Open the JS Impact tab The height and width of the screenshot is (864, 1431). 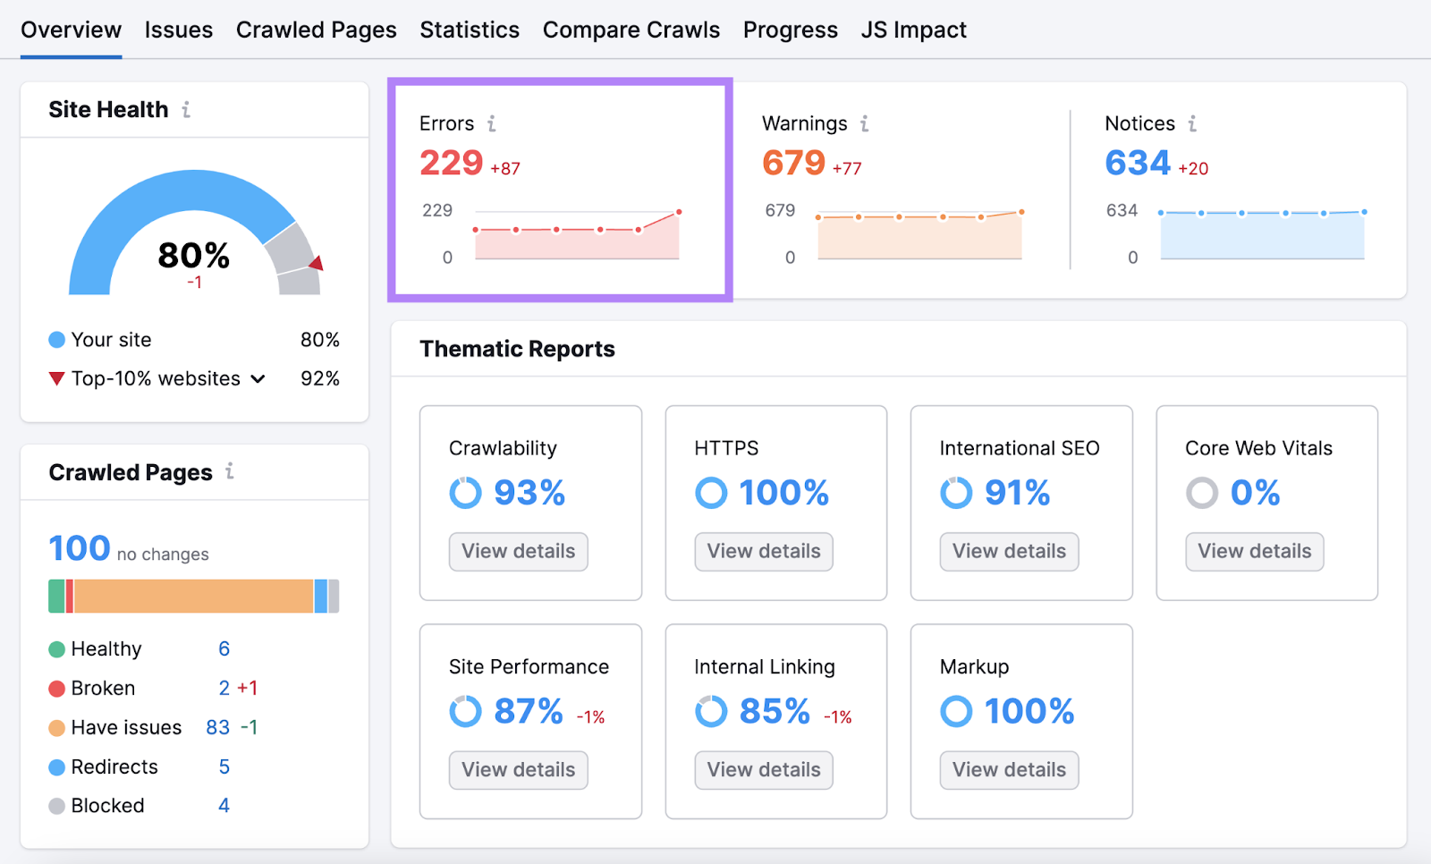[913, 30]
